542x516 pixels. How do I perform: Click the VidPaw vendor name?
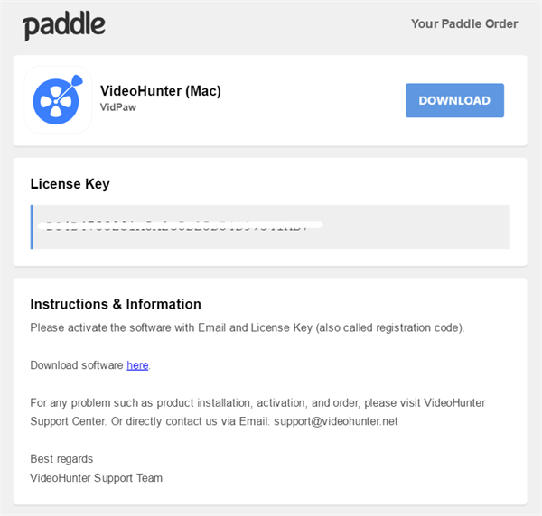click(x=118, y=107)
